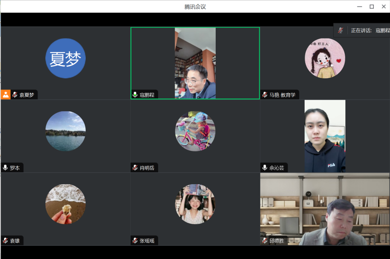The width and height of the screenshot is (390, 259).
Task: Click the muted microphone icon for 袁夏梦
Action: click(x=15, y=95)
